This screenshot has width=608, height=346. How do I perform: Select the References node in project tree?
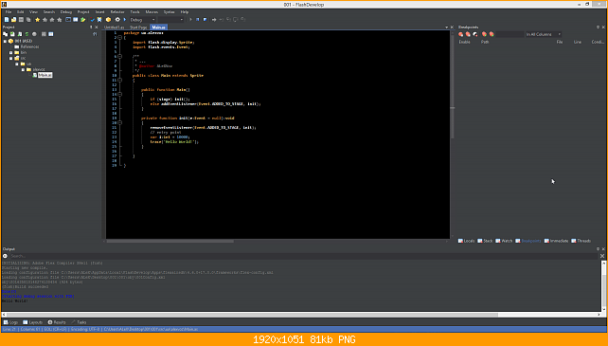[x=29, y=46]
